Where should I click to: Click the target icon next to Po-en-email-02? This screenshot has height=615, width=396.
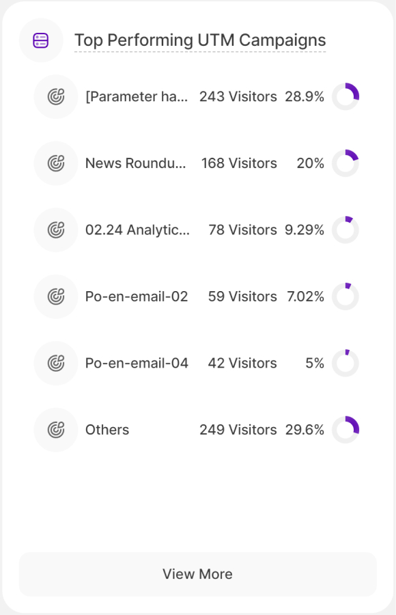(x=55, y=296)
